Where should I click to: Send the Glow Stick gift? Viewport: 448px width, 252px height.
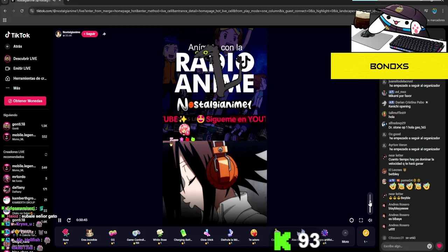coord(207,236)
